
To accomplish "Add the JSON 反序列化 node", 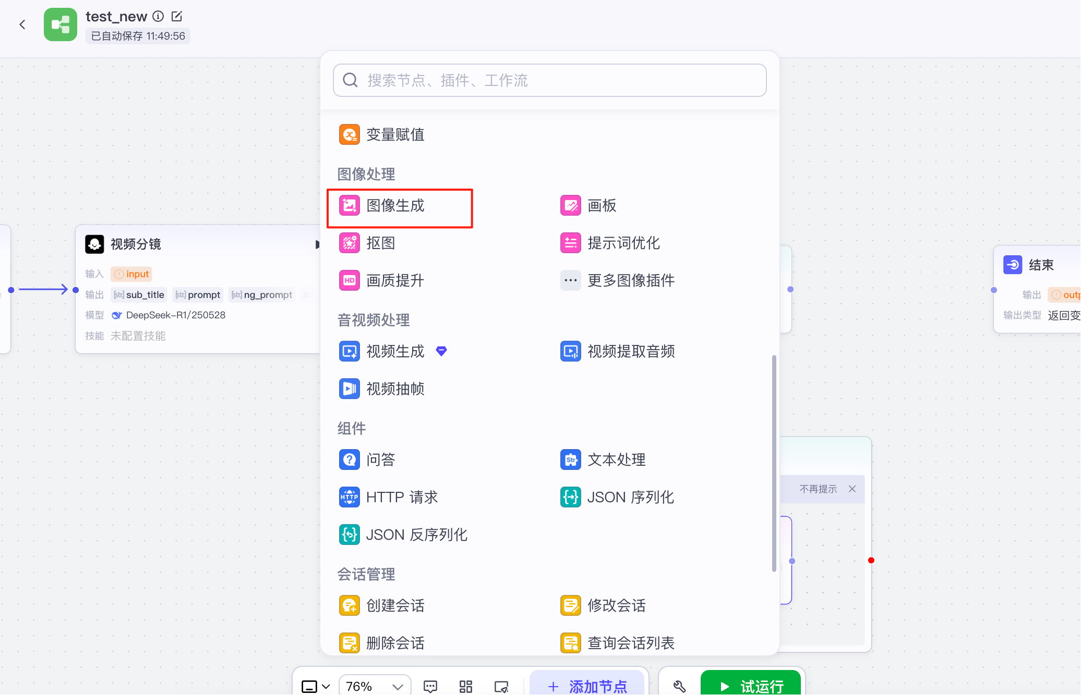I will click(416, 535).
